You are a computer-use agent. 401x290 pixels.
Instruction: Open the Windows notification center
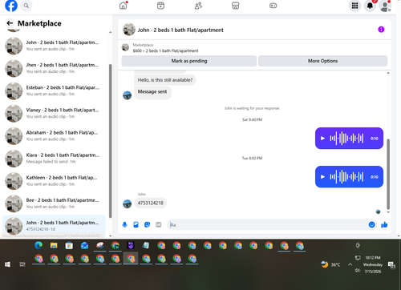click(x=391, y=264)
